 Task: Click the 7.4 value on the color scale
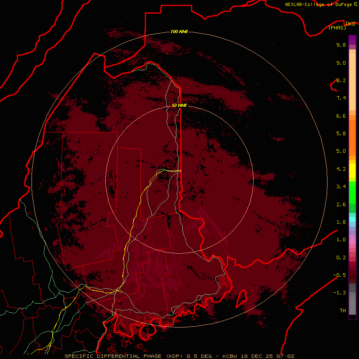pos(341,98)
